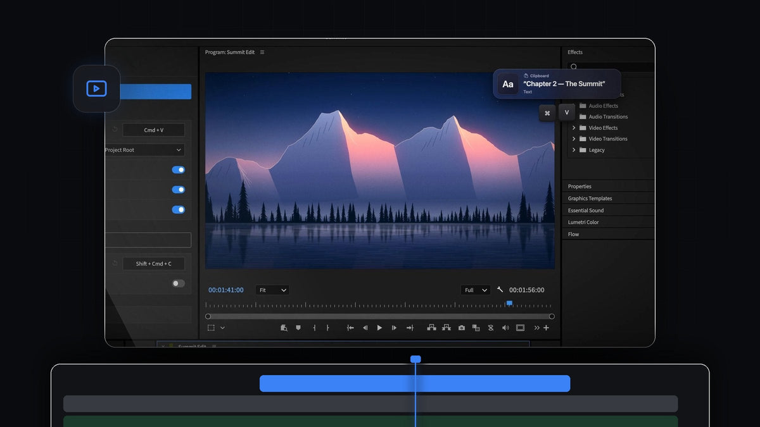Click the Lift button icon
Screen dimensions: 760x427
[x=432, y=328]
